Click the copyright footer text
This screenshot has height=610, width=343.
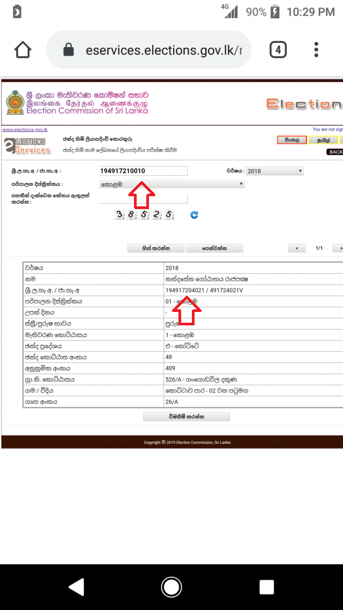pyautogui.click(x=187, y=442)
